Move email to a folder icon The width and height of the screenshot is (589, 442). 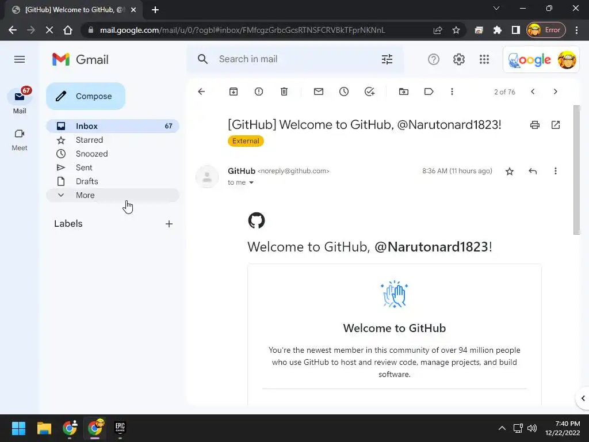(x=403, y=92)
